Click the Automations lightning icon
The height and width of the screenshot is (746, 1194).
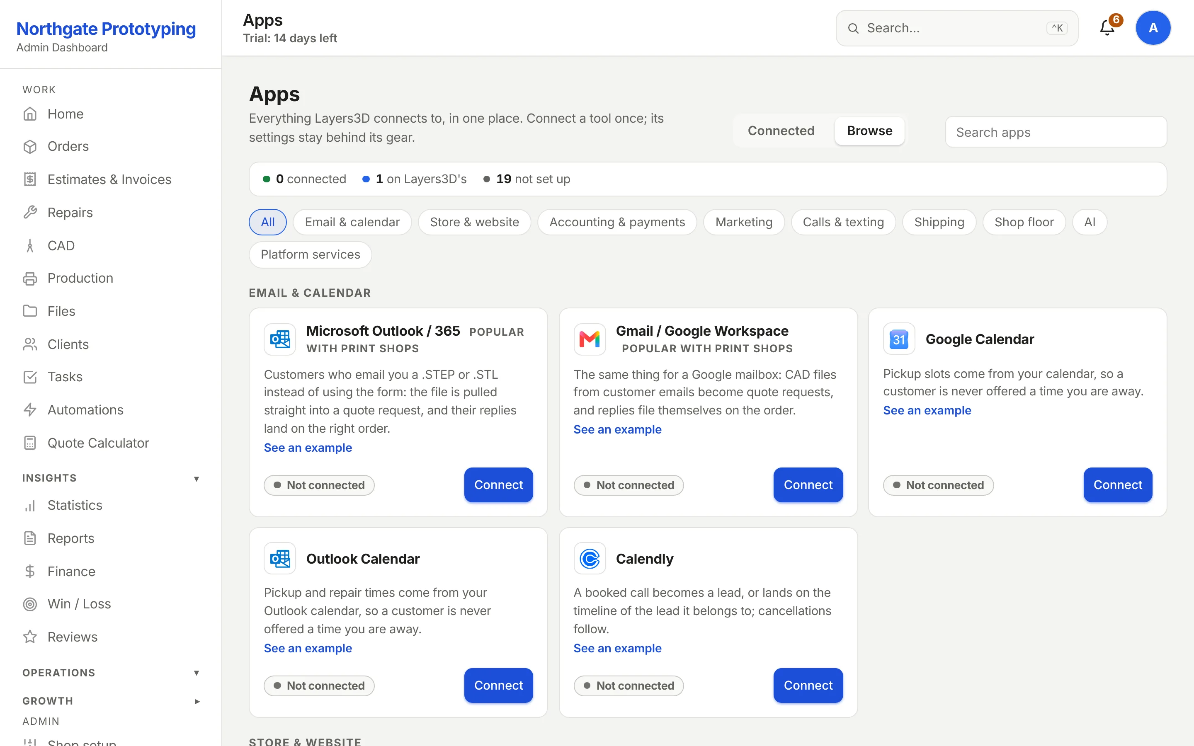30,410
